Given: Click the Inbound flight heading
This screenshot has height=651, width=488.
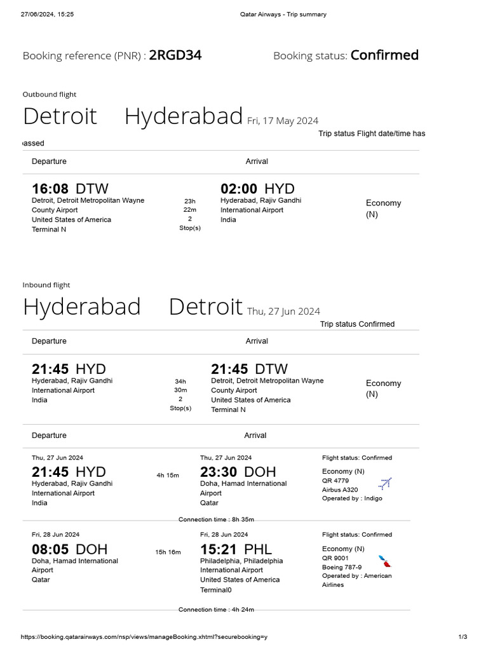Looking at the screenshot, I should pos(46,285).
